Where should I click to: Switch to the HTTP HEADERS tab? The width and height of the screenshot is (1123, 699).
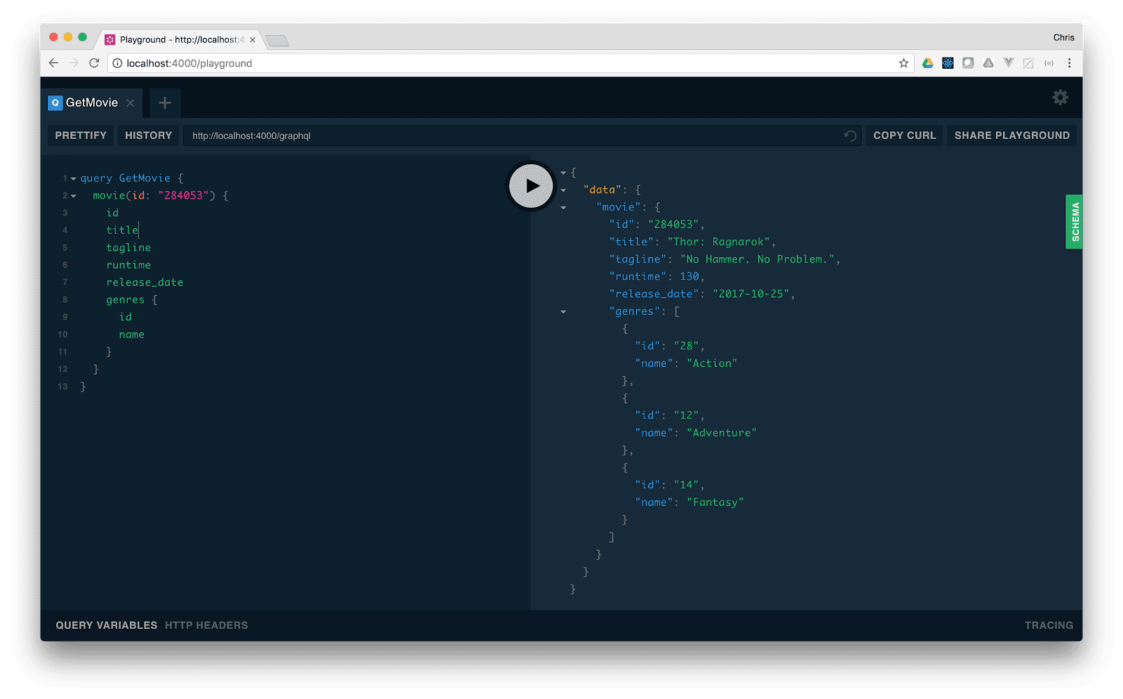tap(206, 625)
